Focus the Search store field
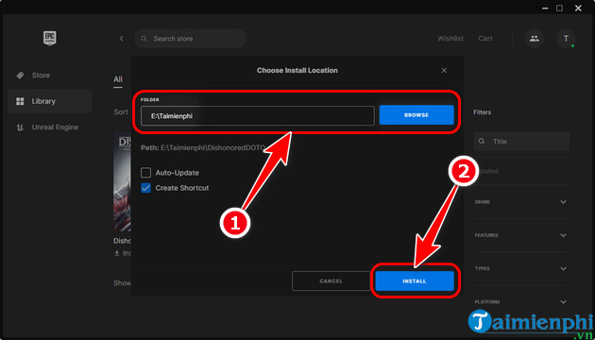595x340 pixels. [x=191, y=39]
